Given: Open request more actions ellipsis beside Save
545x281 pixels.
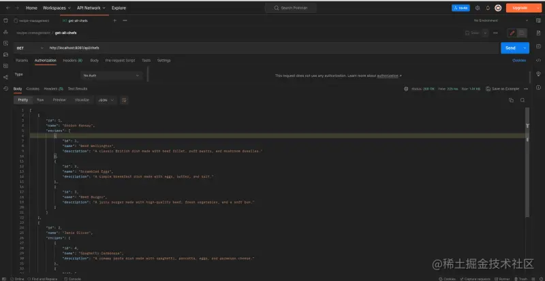Looking at the screenshot, I should tap(495, 33).
